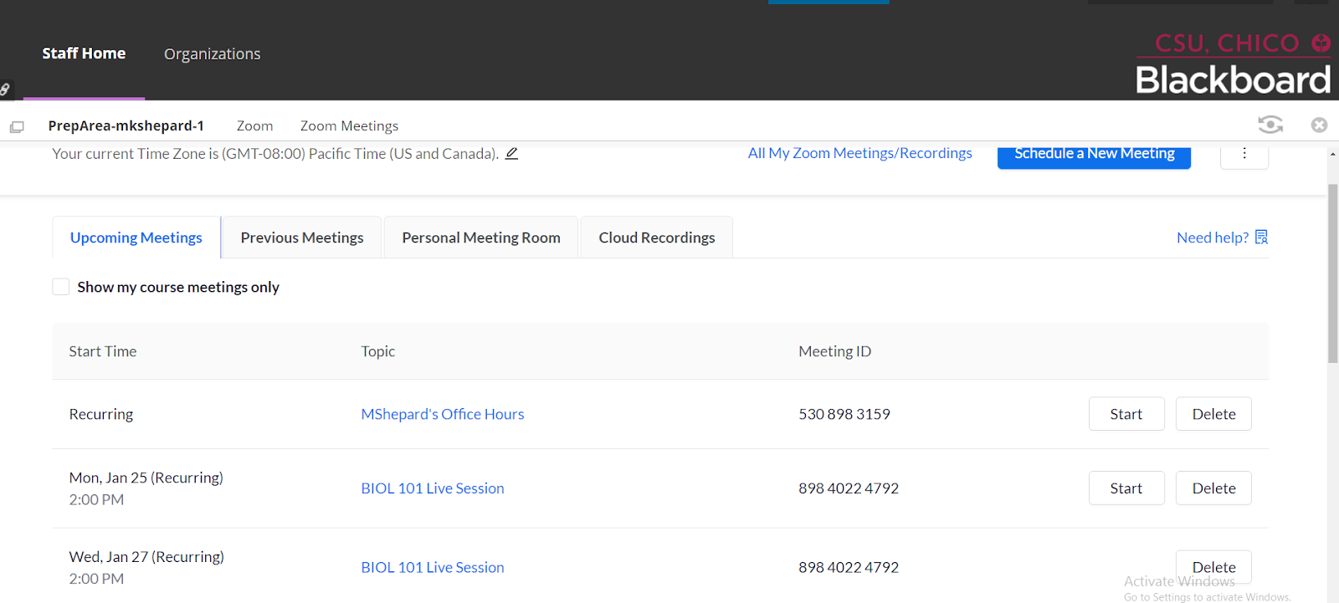
Task: Open the three-dot more options menu
Action: (1244, 154)
